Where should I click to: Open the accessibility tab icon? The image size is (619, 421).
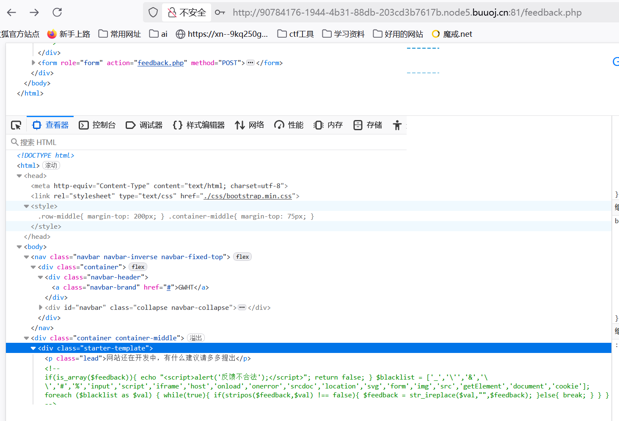coord(397,125)
